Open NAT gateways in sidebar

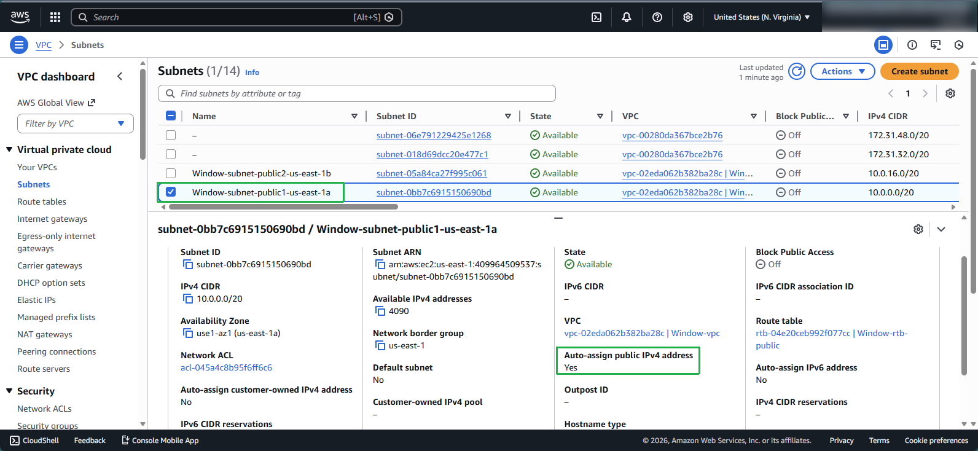(x=45, y=334)
